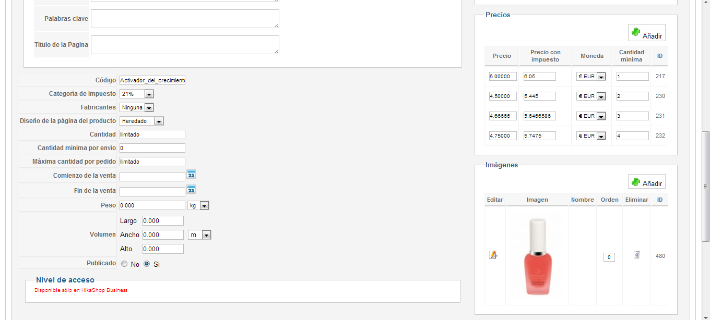Click the nail polish product thumbnail
Screen dimensions: 710x320
[537, 257]
